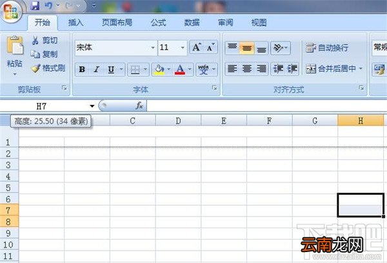Expand the borders dropdown arrow

tap(145, 70)
